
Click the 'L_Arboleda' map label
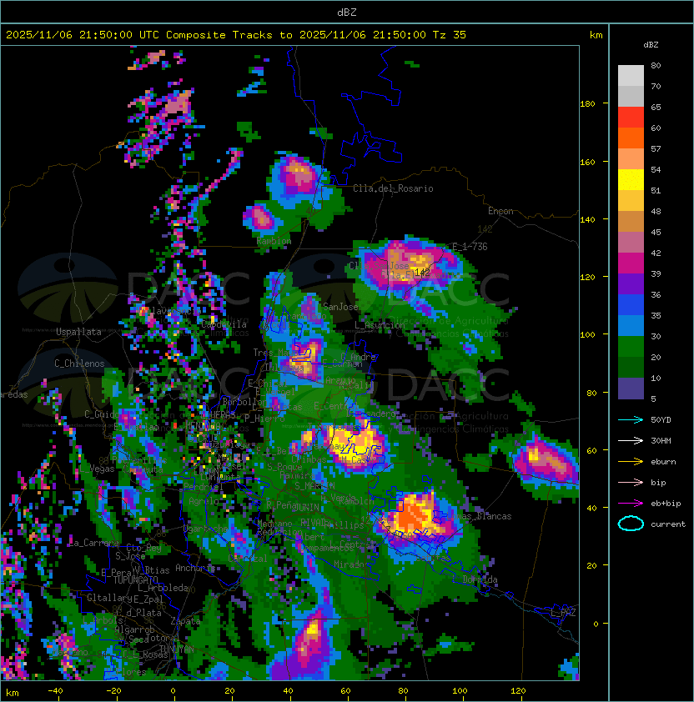tap(163, 589)
